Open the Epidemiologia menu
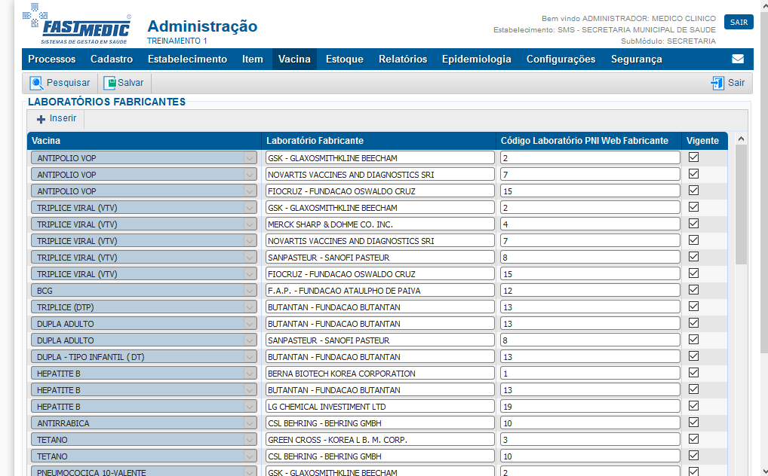Screen dimensions: 768x476 pos(477,59)
